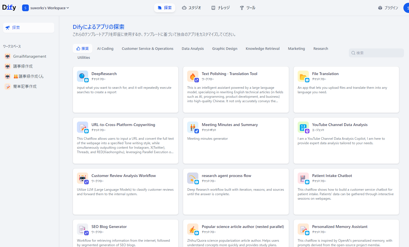Open the 簡単記事作成 workspace app
Screen dimensions: 409x247
click(29, 87)
